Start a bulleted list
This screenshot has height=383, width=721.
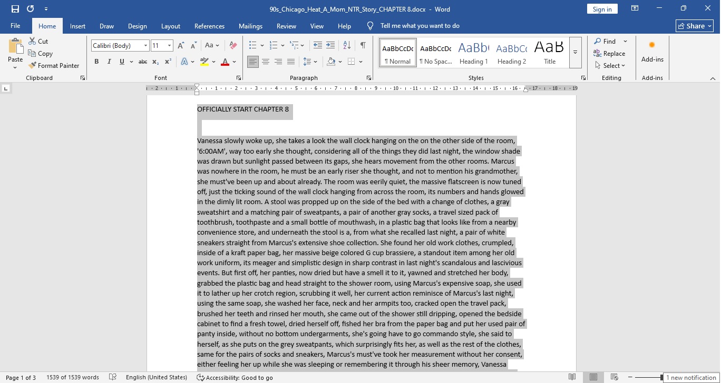click(253, 45)
